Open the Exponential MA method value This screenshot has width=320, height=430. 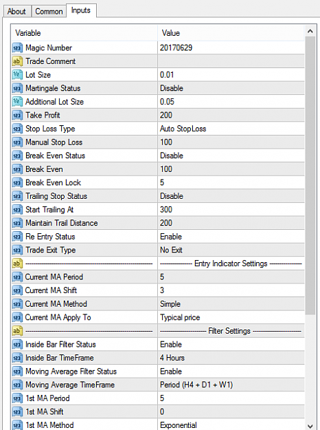click(231, 425)
